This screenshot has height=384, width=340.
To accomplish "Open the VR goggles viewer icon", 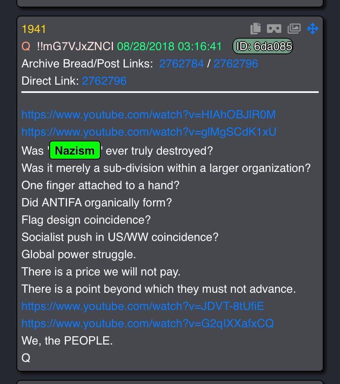I will coord(274,29).
